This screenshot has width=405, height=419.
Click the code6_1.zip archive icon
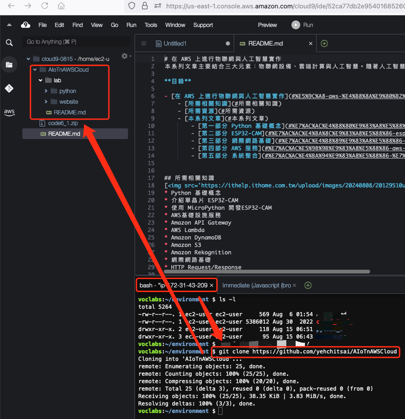pyautogui.click(x=42, y=123)
